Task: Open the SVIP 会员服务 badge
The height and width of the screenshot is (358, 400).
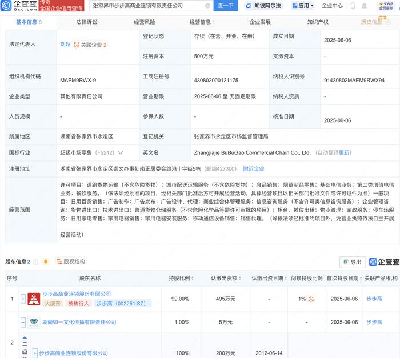Action: [x=386, y=6]
